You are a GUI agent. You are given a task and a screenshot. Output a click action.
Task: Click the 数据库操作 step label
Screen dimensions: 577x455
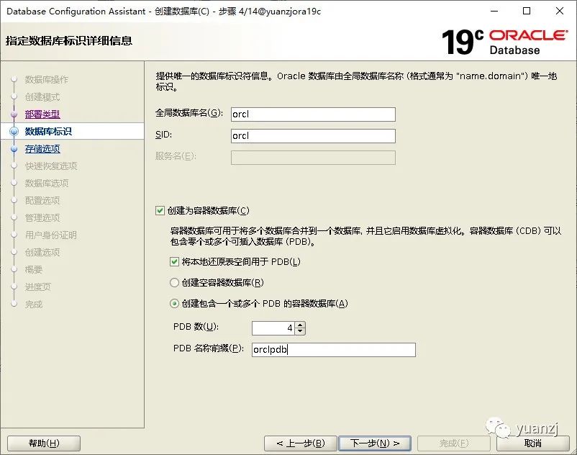point(46,79)
